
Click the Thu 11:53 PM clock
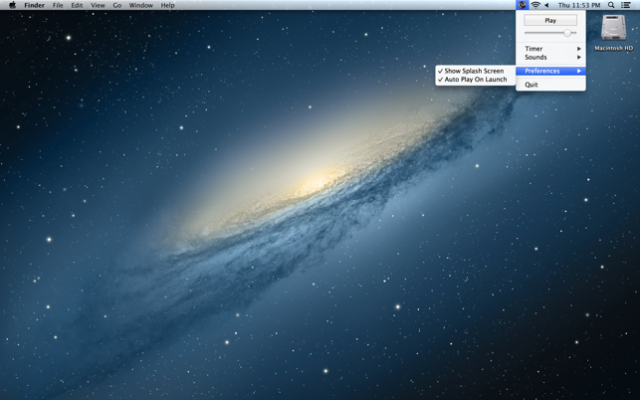coord(578,5)
